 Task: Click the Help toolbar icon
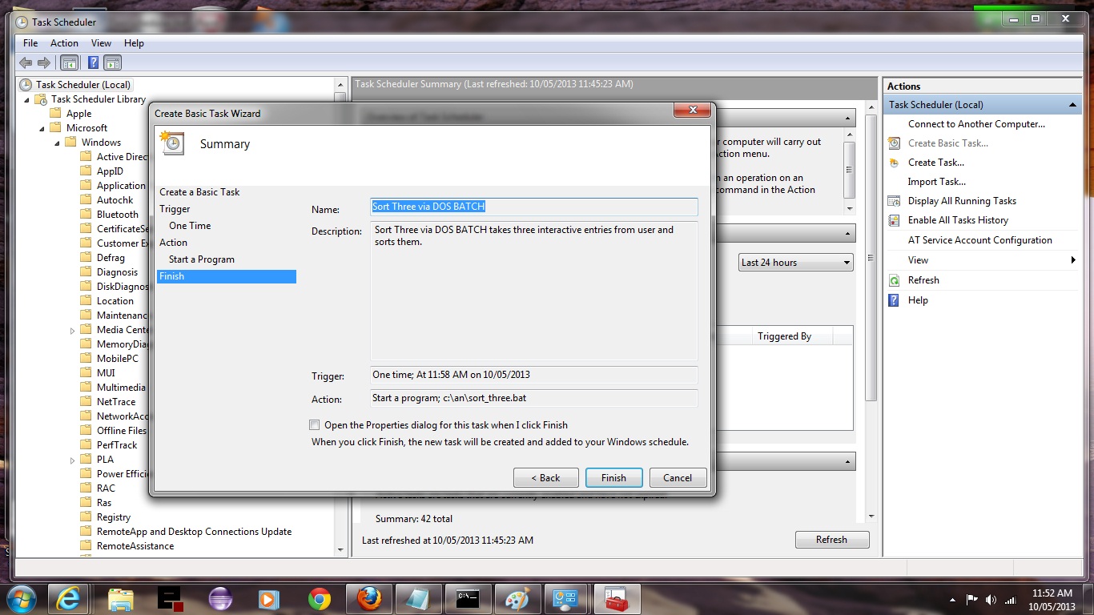click(94, 62)
